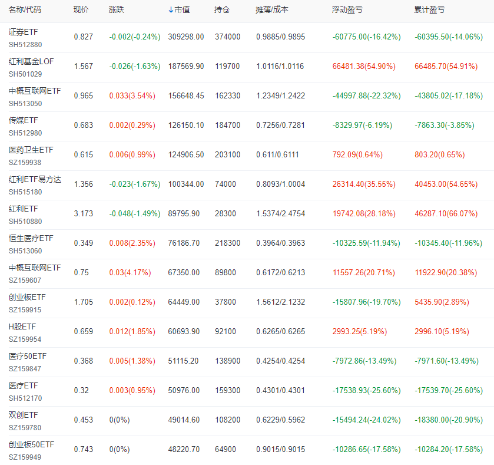Select code SH512170
This screenshot has height=465, width=494.
tap(25, 398)
